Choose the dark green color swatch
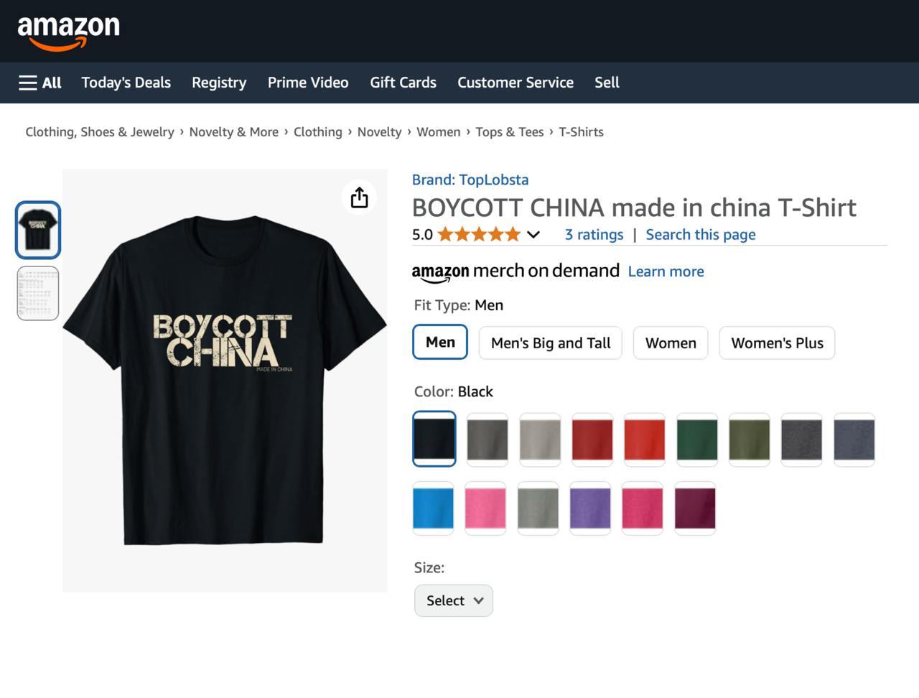The image size is (919, 698). pos(697,439)
